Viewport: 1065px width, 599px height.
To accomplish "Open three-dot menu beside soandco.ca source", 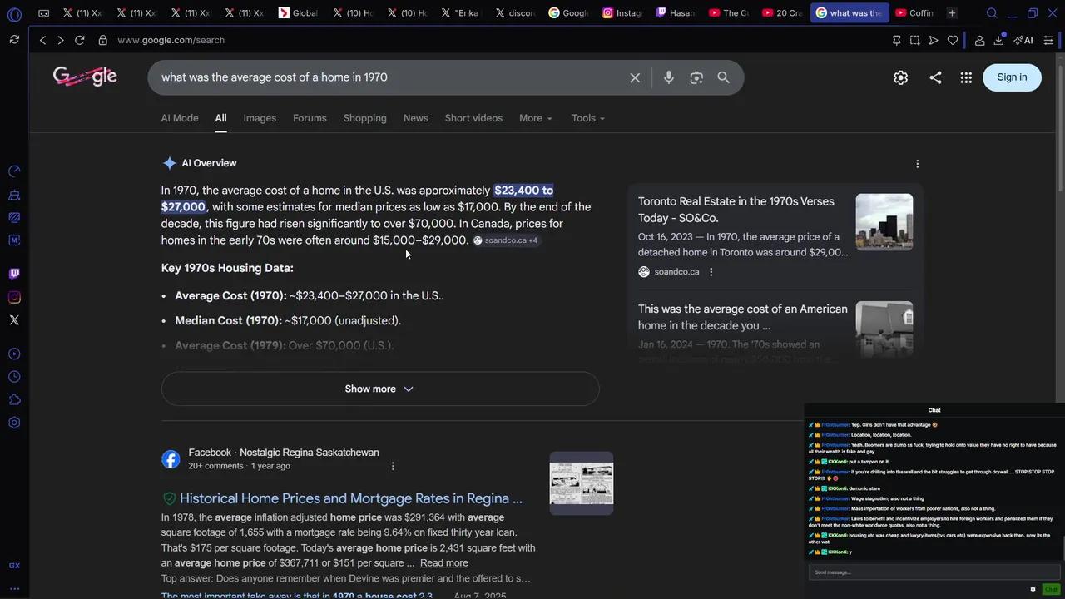I will click(x=711, y=272).
